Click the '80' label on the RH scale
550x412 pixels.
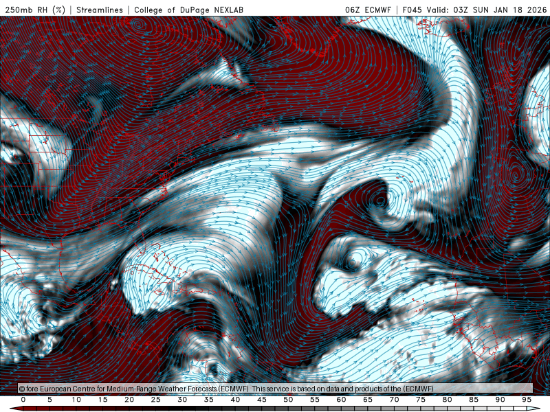coord(448,400)
